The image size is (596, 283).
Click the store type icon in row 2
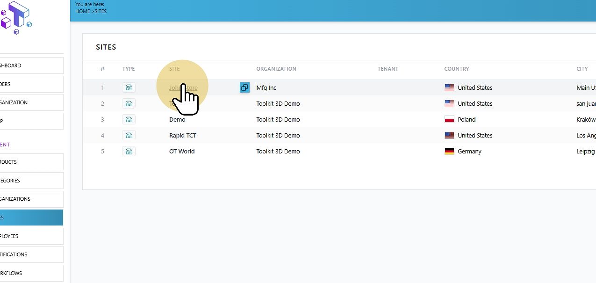point(129,103)
